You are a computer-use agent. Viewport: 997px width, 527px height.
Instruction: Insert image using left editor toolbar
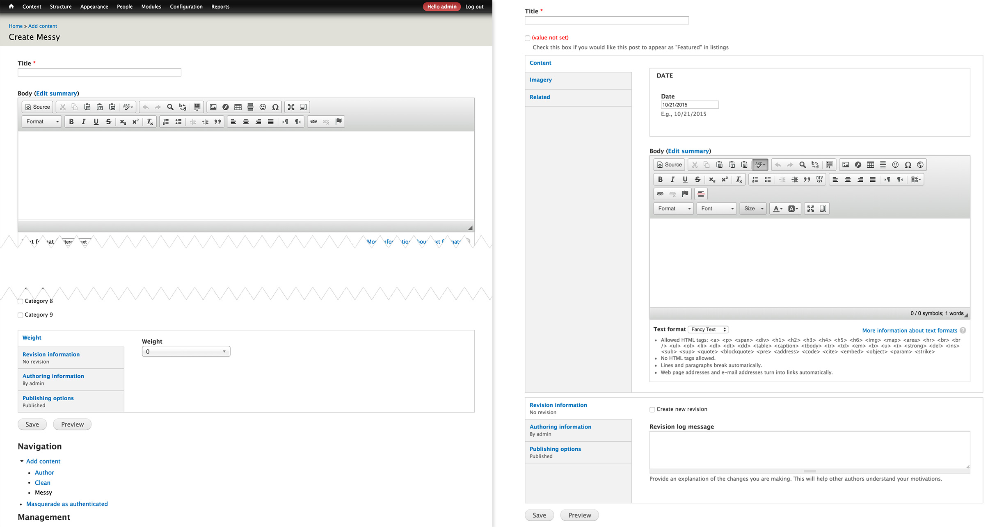pos(213,107)
